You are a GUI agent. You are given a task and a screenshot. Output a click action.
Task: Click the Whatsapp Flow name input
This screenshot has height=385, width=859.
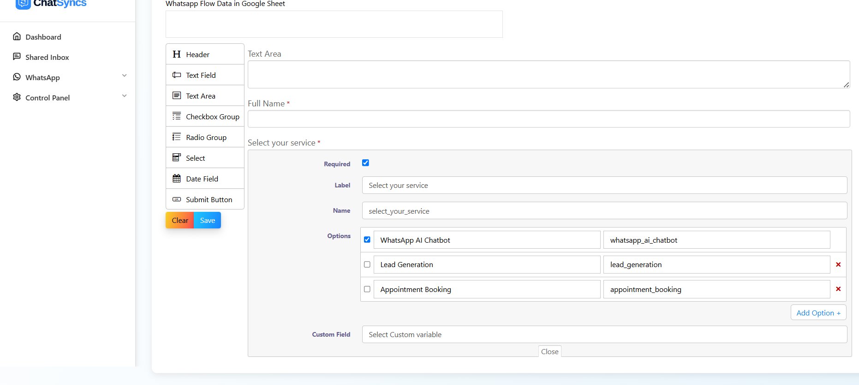(x=334, y=24)
